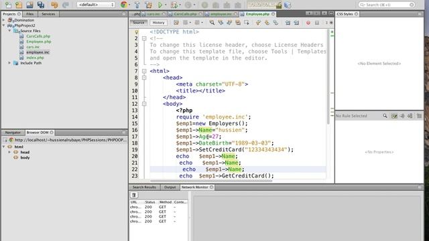Click the New Project toolbar icon

pyautogui.click(x=19, y=5)
